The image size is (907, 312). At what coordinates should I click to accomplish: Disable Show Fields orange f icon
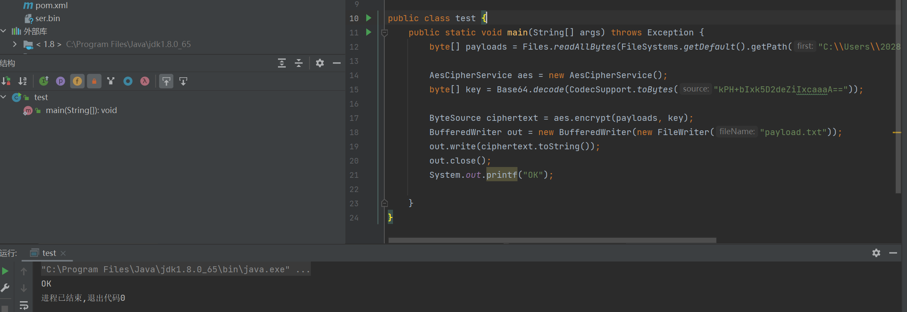77,81
